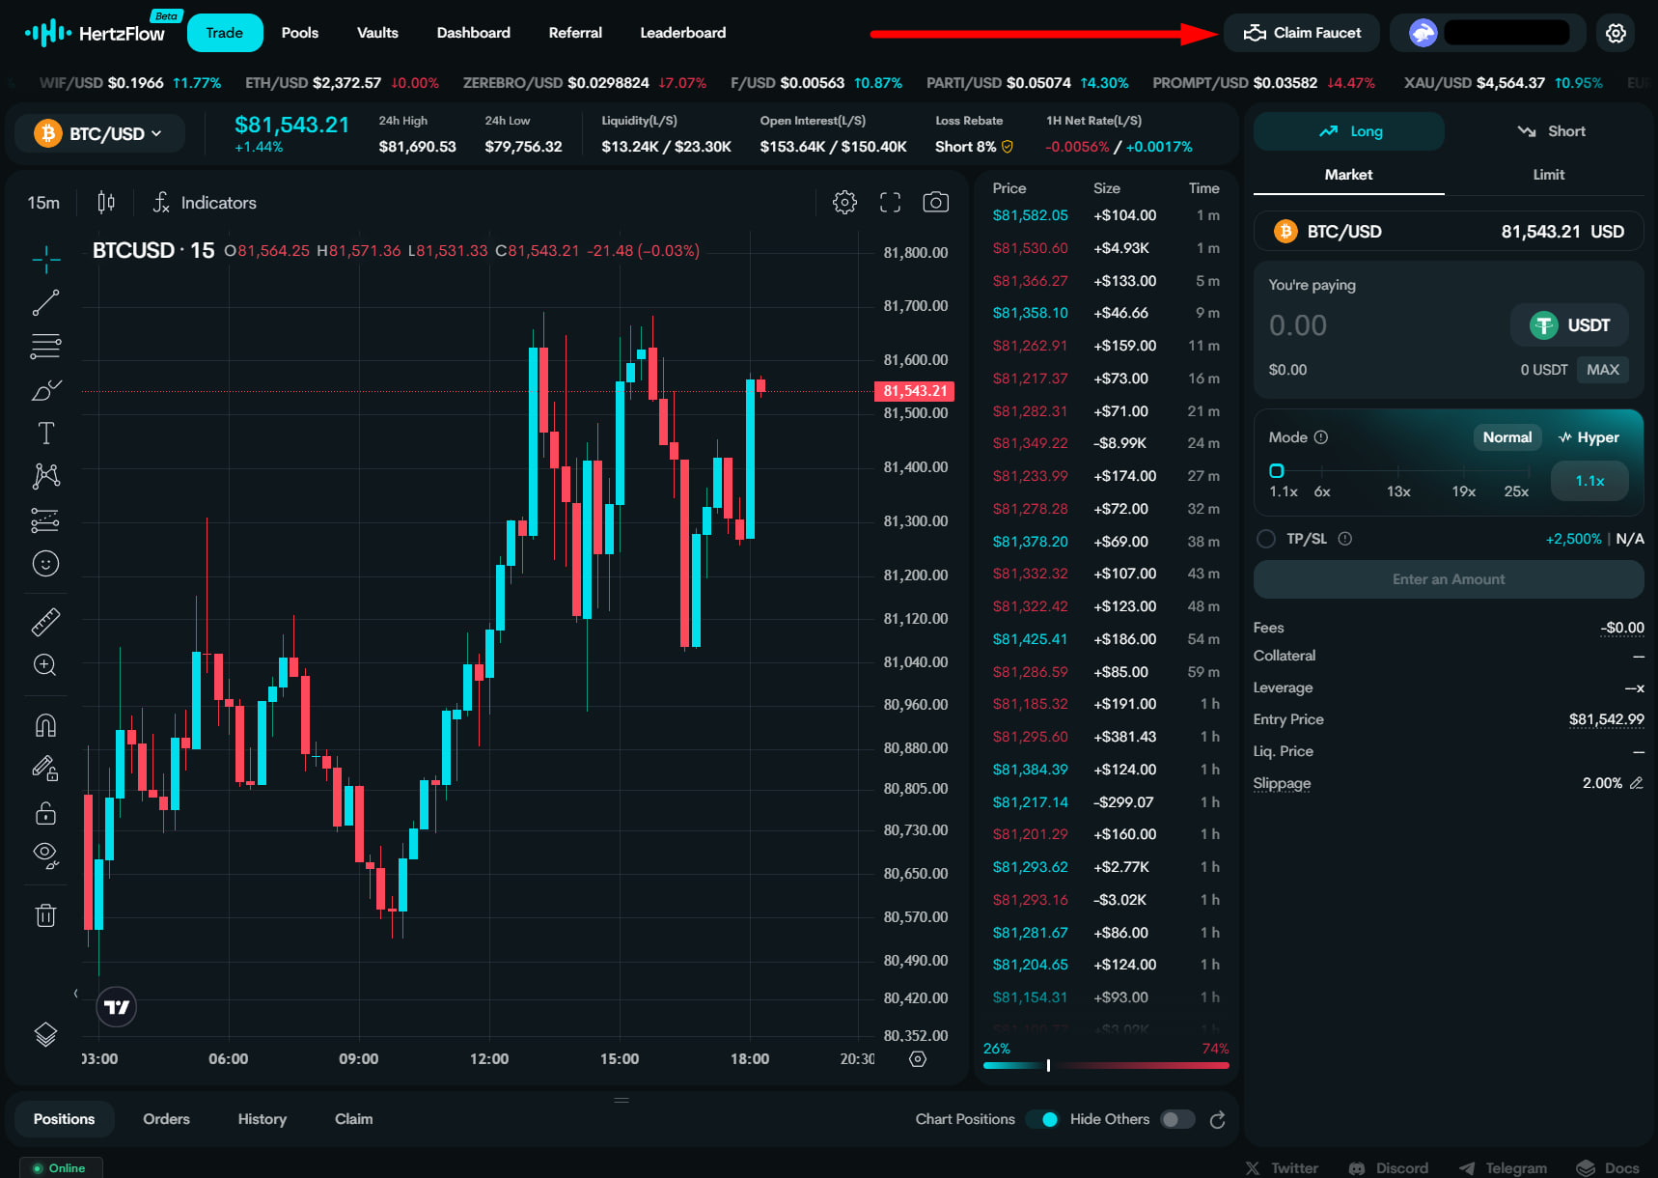Lock all drawing tools

coord(45,813)
